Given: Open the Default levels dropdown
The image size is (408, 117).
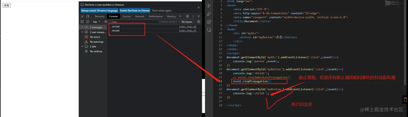Looking at the screenshot, I should pyautogui.click(x=169, y=22).
